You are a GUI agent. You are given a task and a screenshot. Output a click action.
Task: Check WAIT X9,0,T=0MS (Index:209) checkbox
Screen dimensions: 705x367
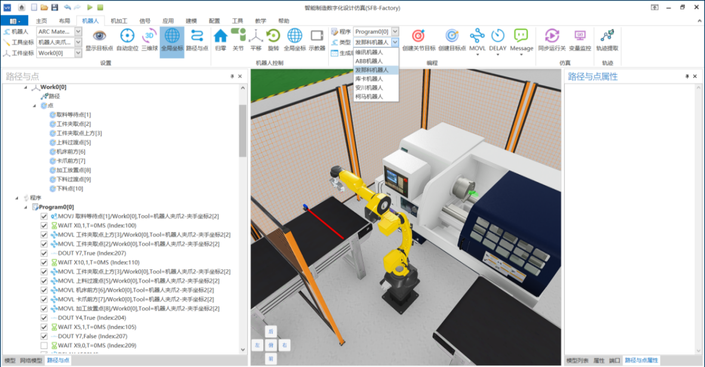pos(44,346)
